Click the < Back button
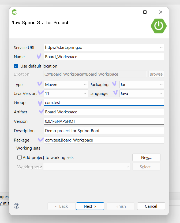The image size is (180, 223). tap(61, 206)
